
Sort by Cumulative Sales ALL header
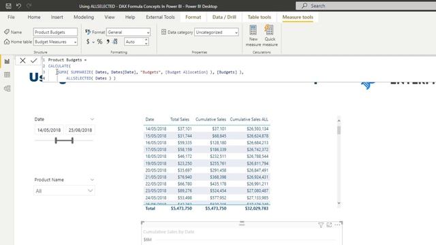249,120
